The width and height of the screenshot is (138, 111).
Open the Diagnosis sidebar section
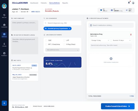[x=4, y=25]
